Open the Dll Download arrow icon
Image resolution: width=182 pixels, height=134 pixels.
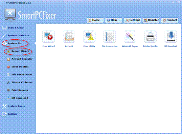171,37
